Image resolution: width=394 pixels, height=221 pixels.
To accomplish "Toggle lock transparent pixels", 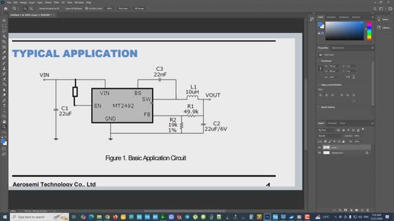I will pyautogui.click(x=325, y=142).
